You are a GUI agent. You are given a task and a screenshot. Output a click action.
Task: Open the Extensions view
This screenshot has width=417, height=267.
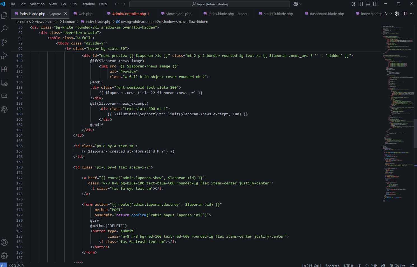click(4, 69)
